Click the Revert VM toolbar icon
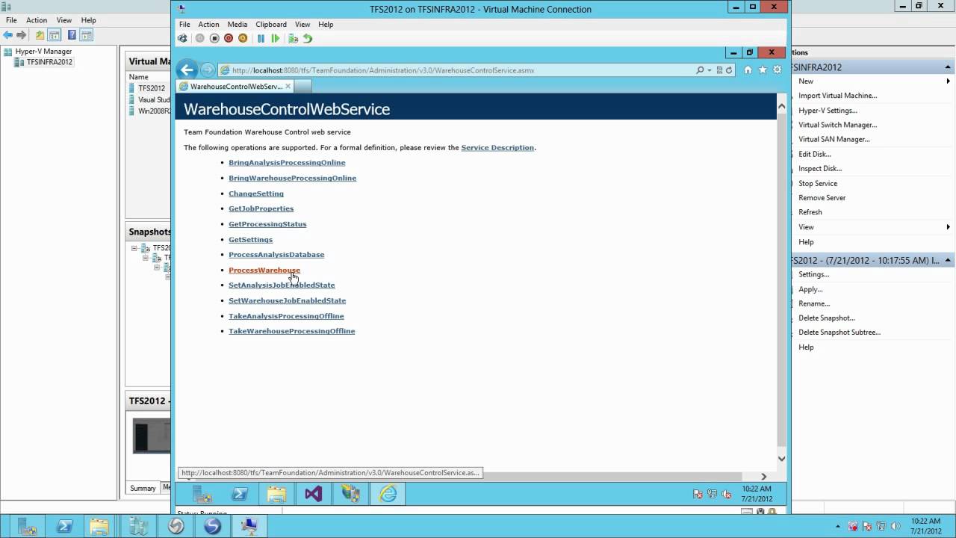Viewport: 956px width, 538px height. [x=308, y=38]
